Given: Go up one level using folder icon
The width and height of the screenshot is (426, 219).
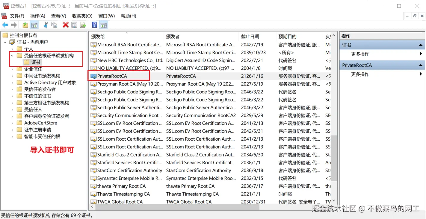Looking at the screenshot, I should pyautogui.click(x=25, y=25).
